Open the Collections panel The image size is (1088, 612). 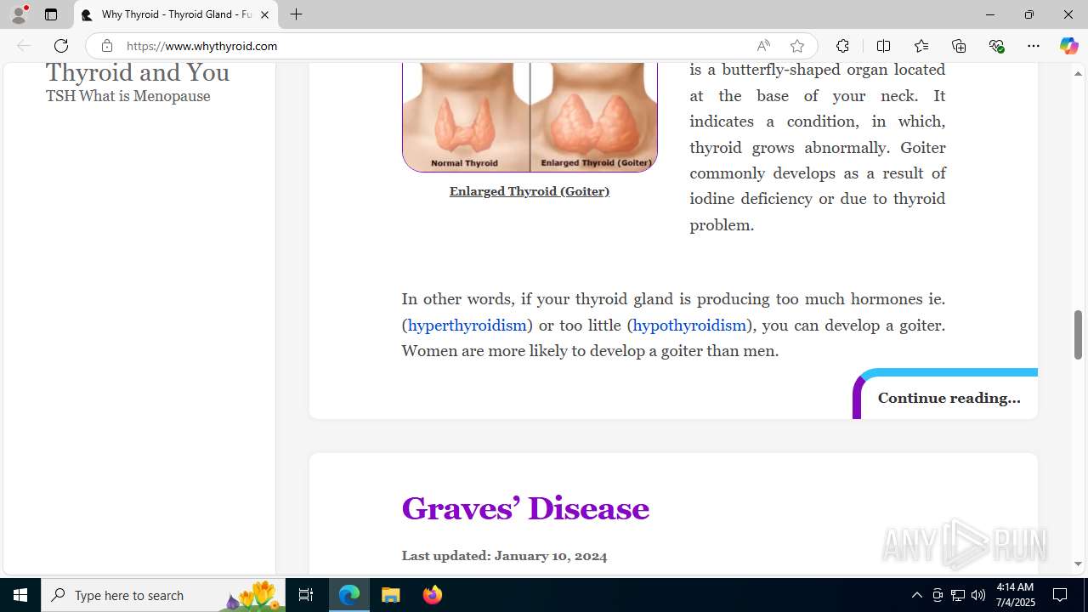click(x=959, y=46)
